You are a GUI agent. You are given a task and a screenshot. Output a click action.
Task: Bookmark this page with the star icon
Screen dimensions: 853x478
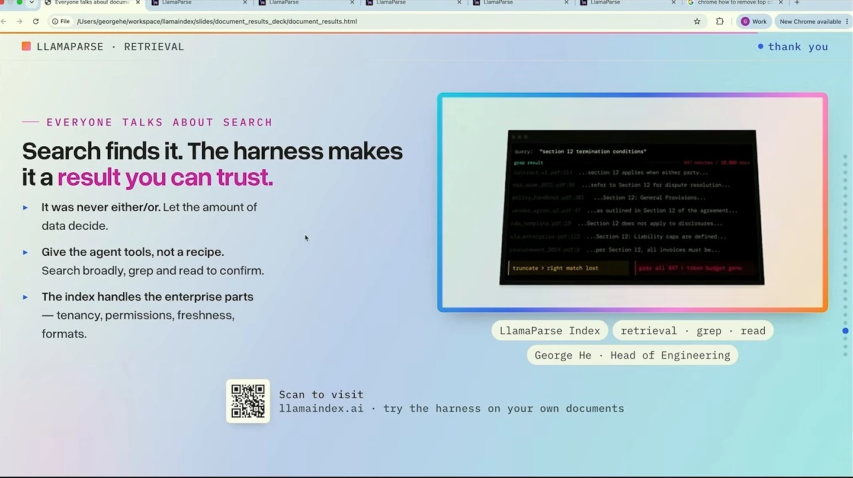point(697,21)
